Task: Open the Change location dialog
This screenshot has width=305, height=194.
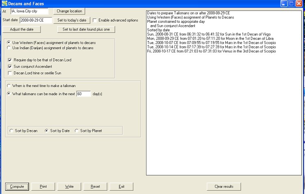Action: (x=69, y=11)
